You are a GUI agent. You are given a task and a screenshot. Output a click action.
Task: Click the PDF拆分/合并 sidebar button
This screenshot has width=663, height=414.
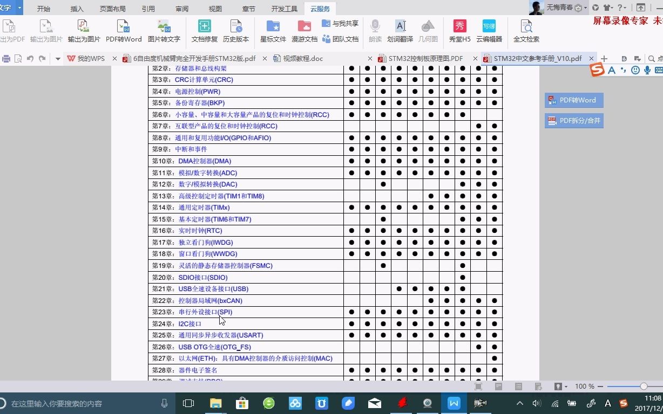click(x=574, y=121)
